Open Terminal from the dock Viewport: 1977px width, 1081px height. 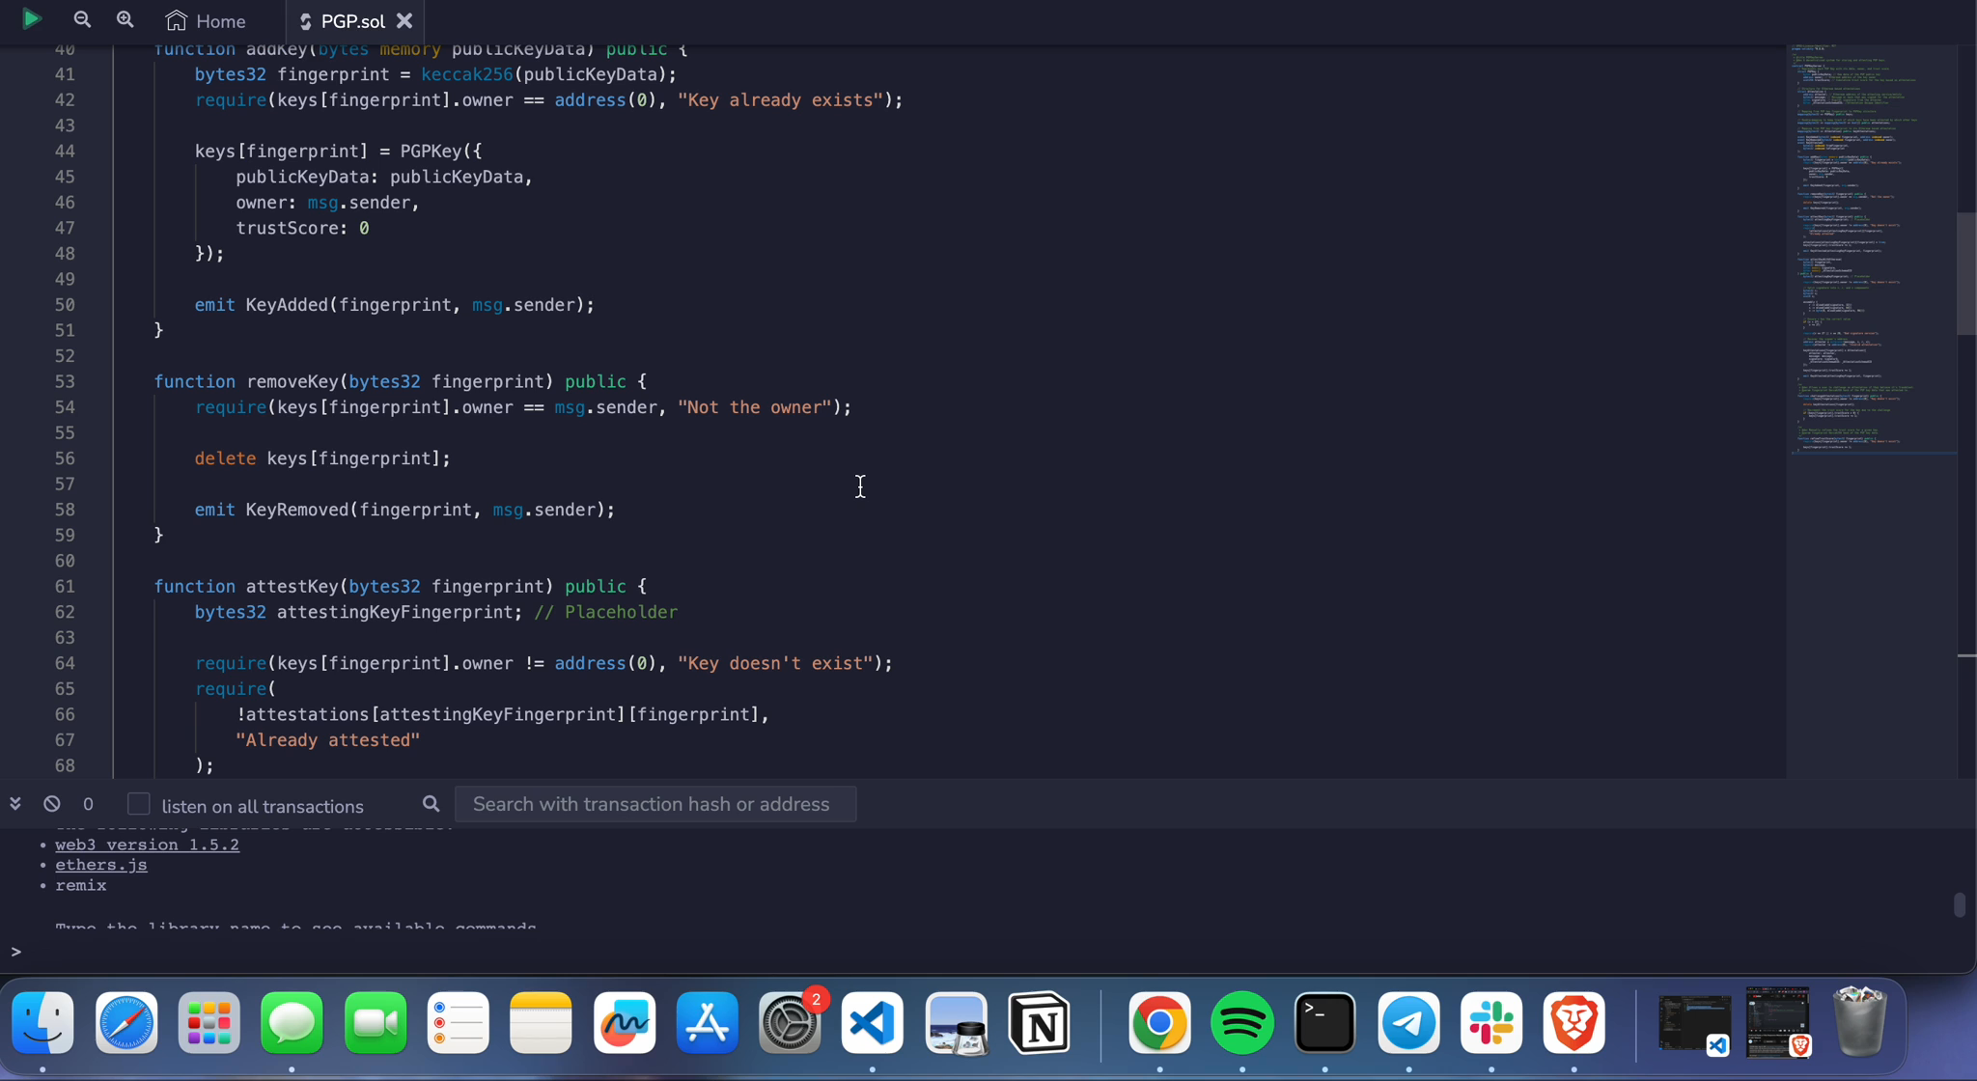tap(1325, 1023)
